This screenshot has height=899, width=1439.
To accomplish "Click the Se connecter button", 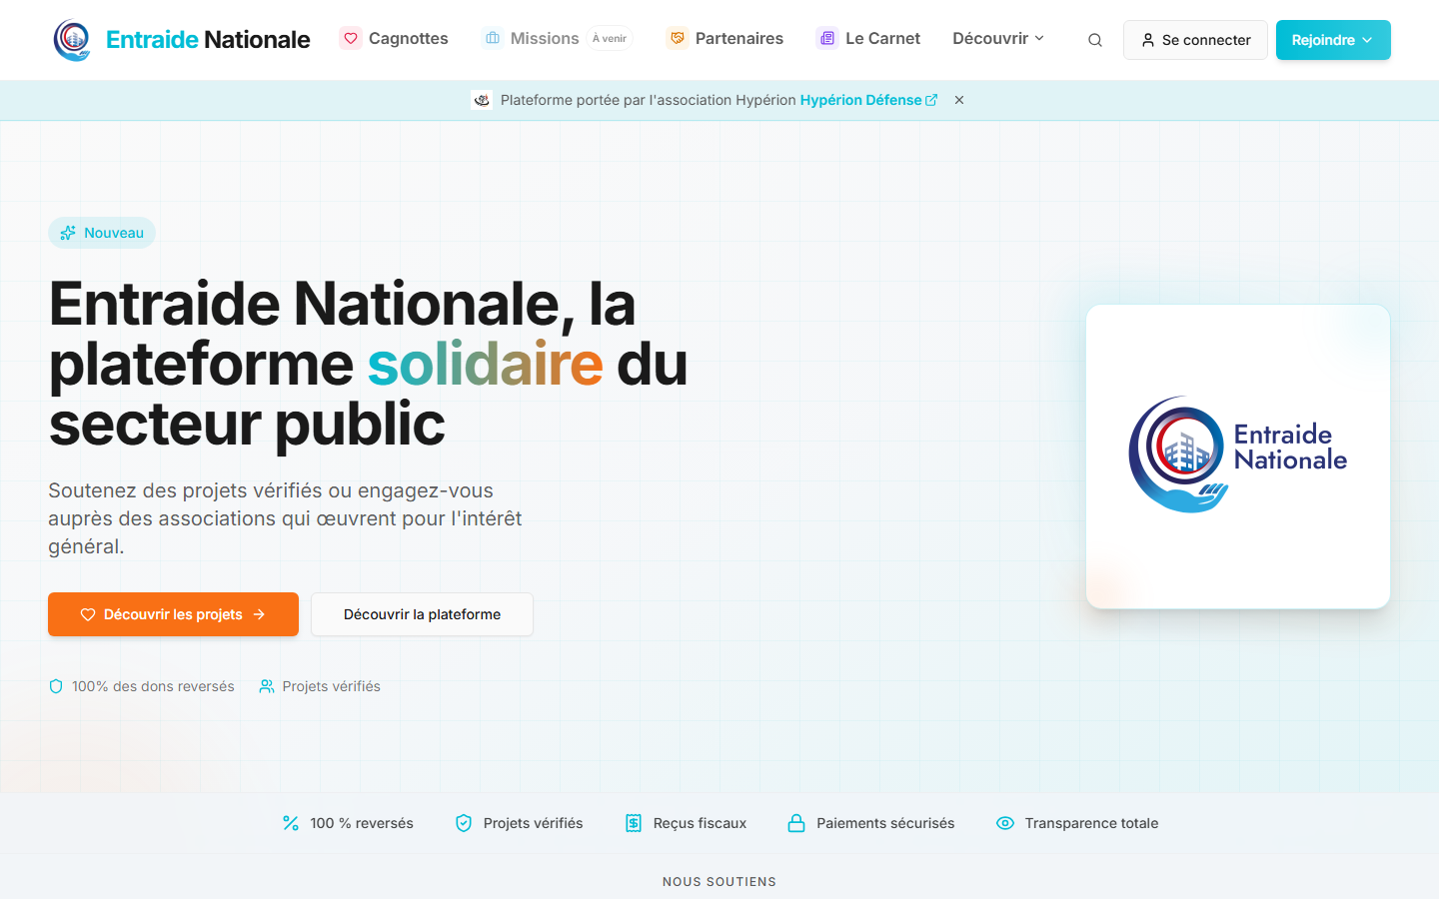I will tap(1195, 40).
